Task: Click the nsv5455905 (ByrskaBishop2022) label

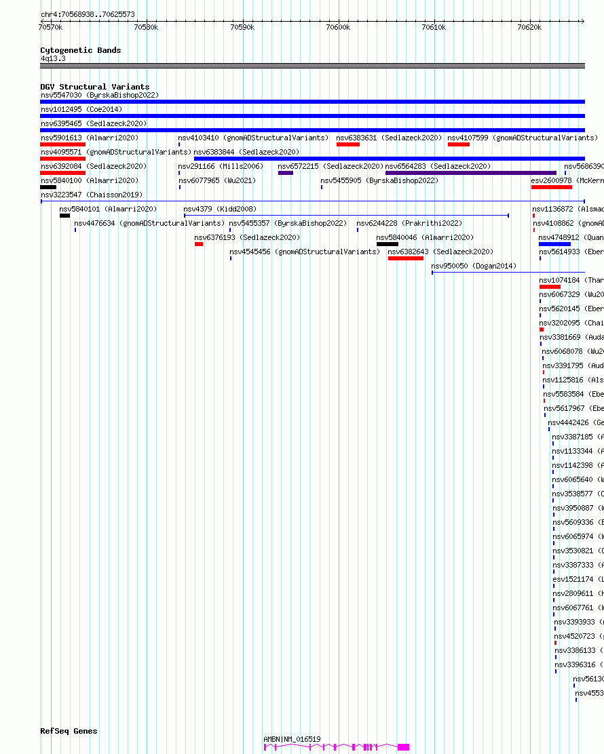Action: [379, 181]
